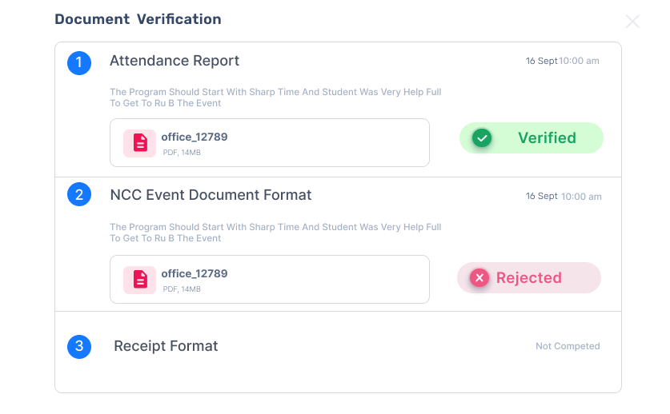Image resolution: width=670 pixels, height=414 pixels.
Task: Close the Document Verification dialog
Action: 632,22
